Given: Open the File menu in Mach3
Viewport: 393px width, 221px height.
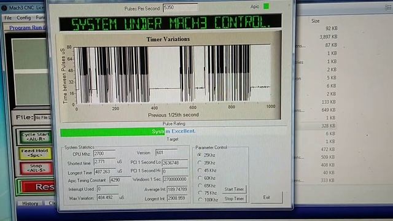Looking at the screenshot, I should [x=8, y=18].
